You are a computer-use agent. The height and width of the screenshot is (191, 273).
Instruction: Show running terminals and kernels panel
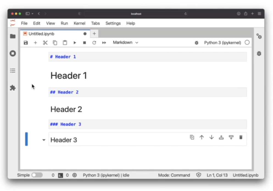click(x=13, y=53)
